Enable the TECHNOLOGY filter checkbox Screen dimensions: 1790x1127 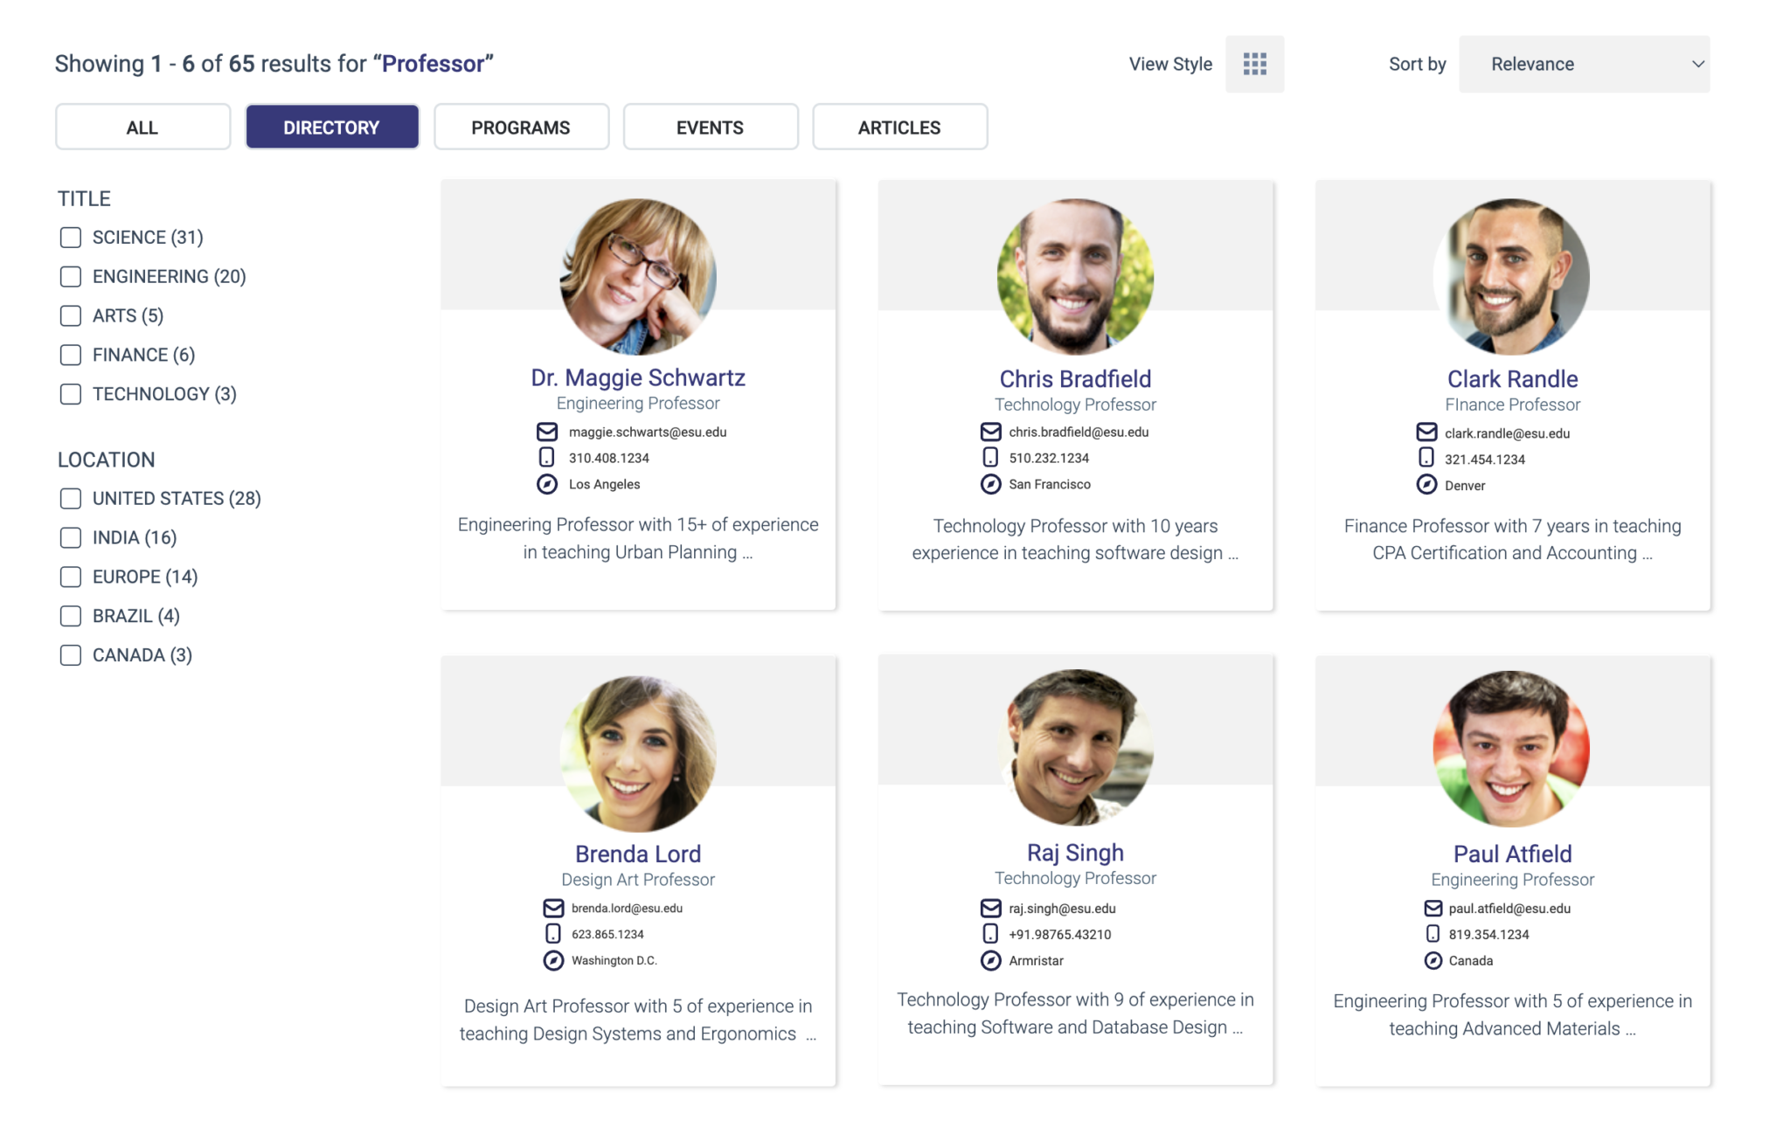pos(70,394)
